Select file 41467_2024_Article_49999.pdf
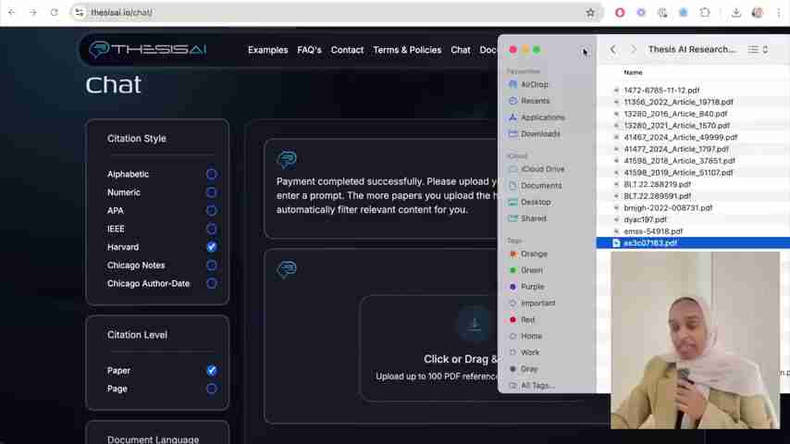 [x=680, y=137]
